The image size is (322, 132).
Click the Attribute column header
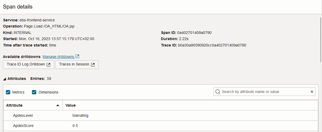click(15, 105)
